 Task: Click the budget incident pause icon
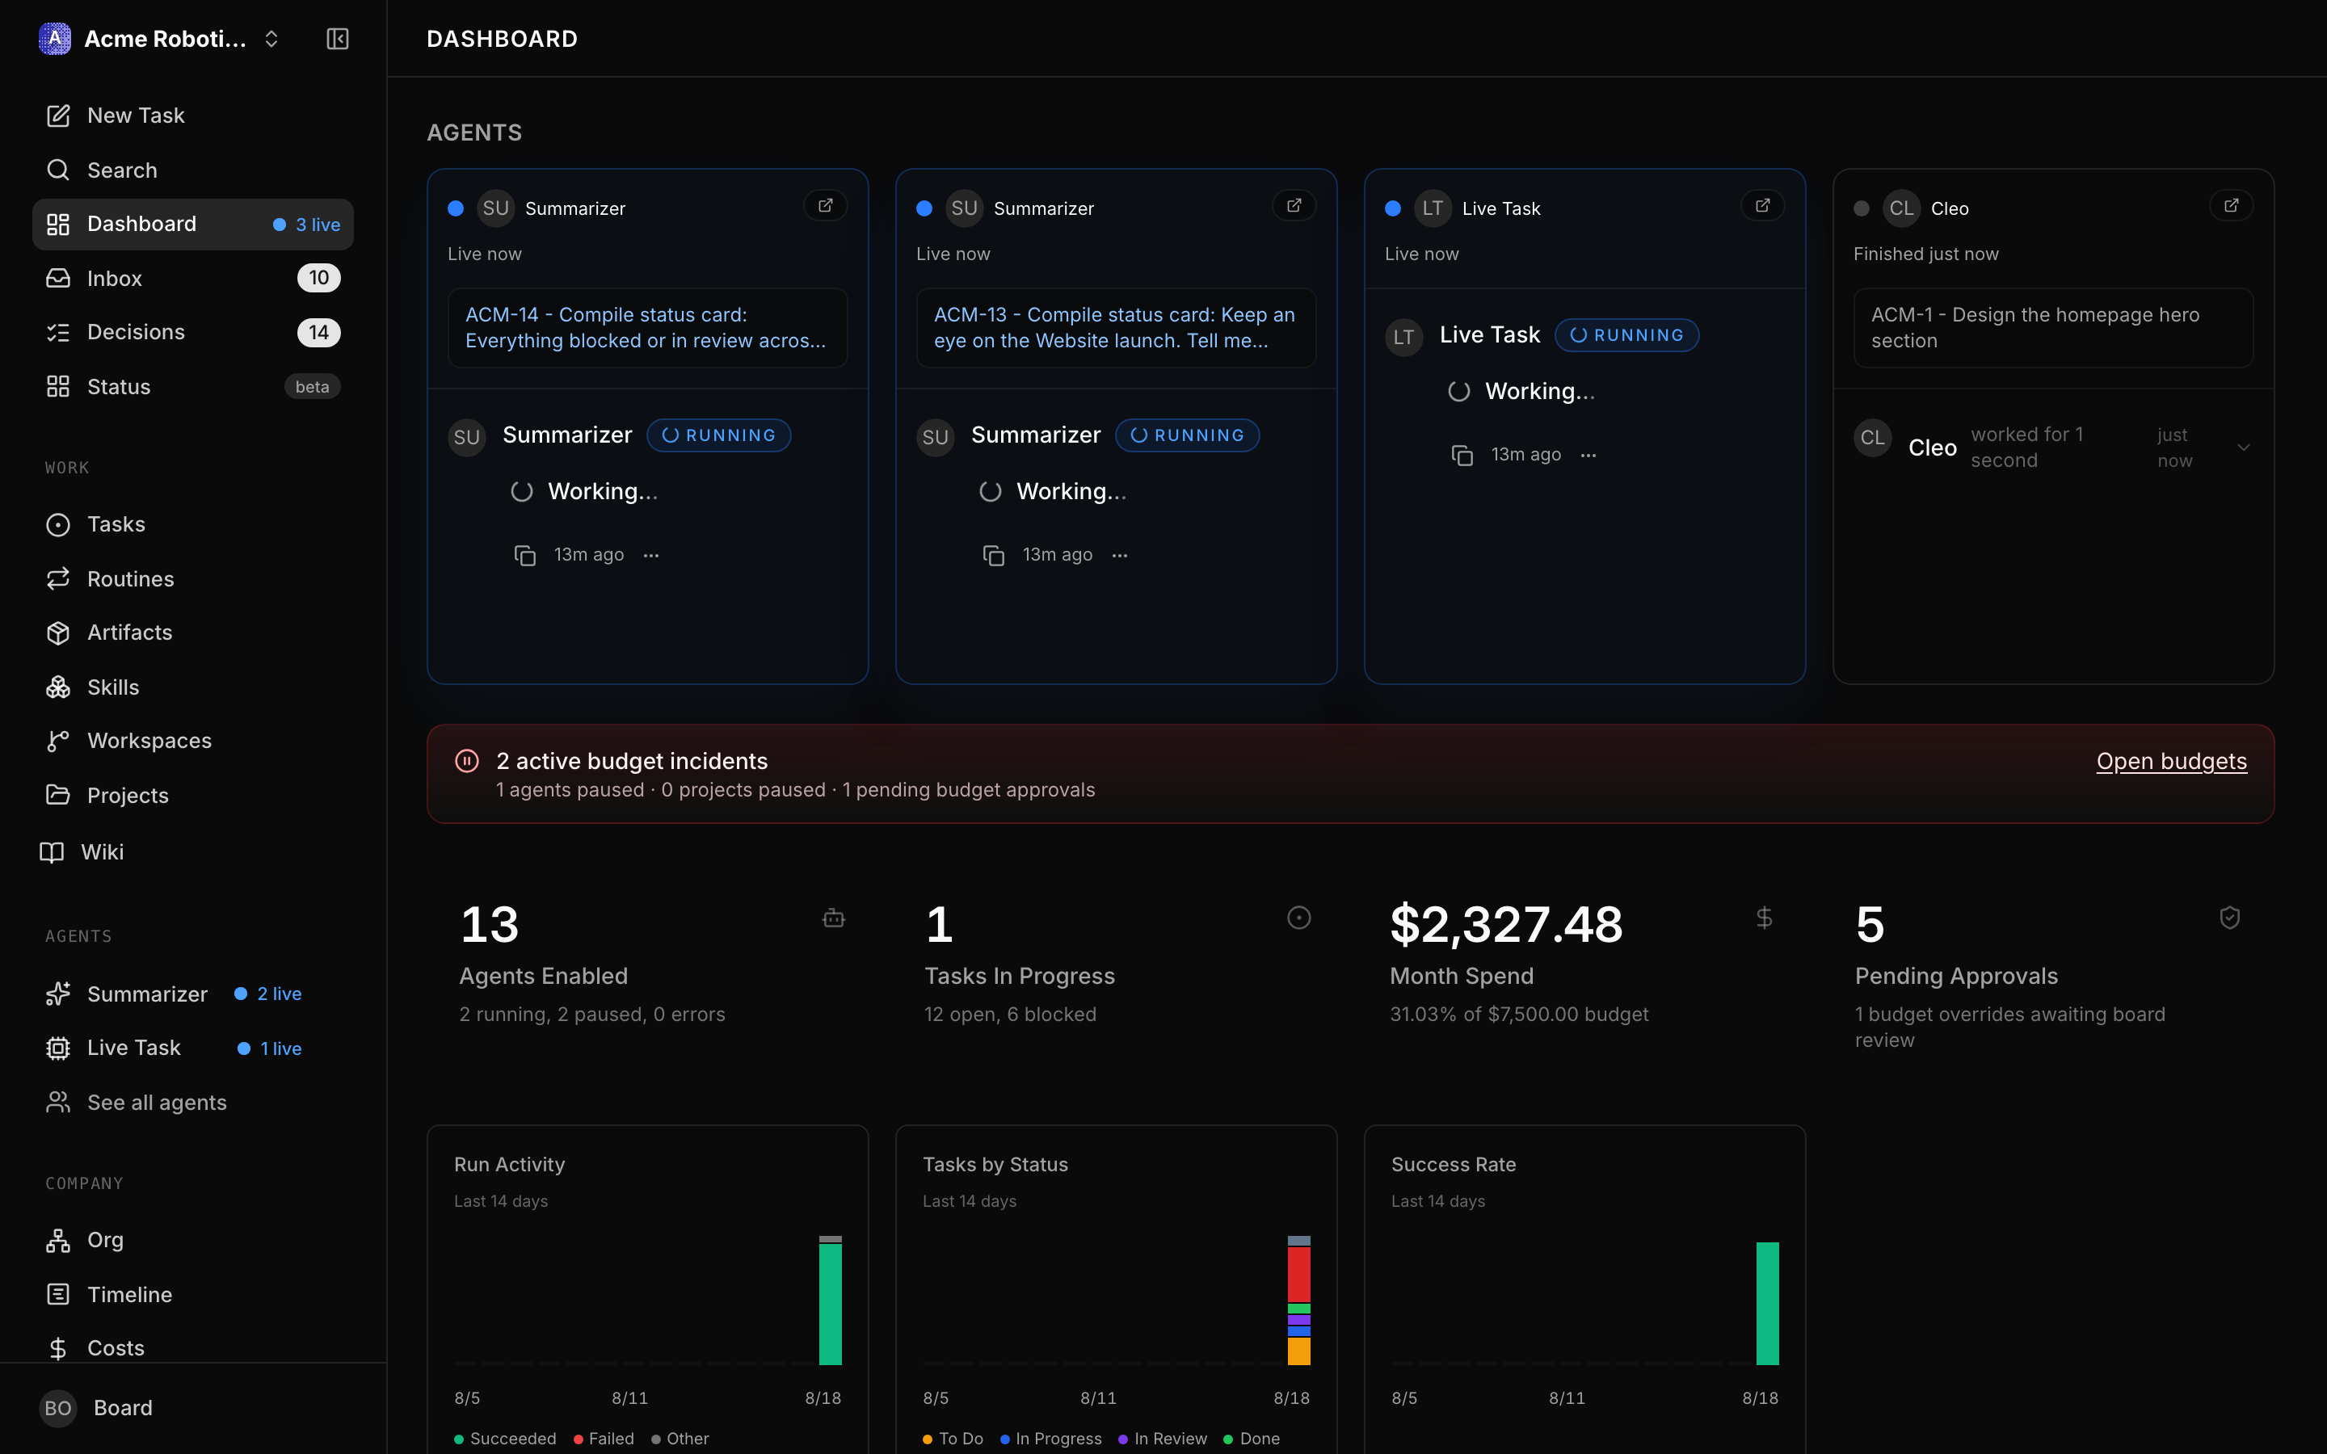click(466, 761)
